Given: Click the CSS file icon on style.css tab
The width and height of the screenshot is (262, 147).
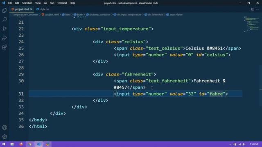Looking at the screenshot, I should pyautogui.click(x=38, y=9).
